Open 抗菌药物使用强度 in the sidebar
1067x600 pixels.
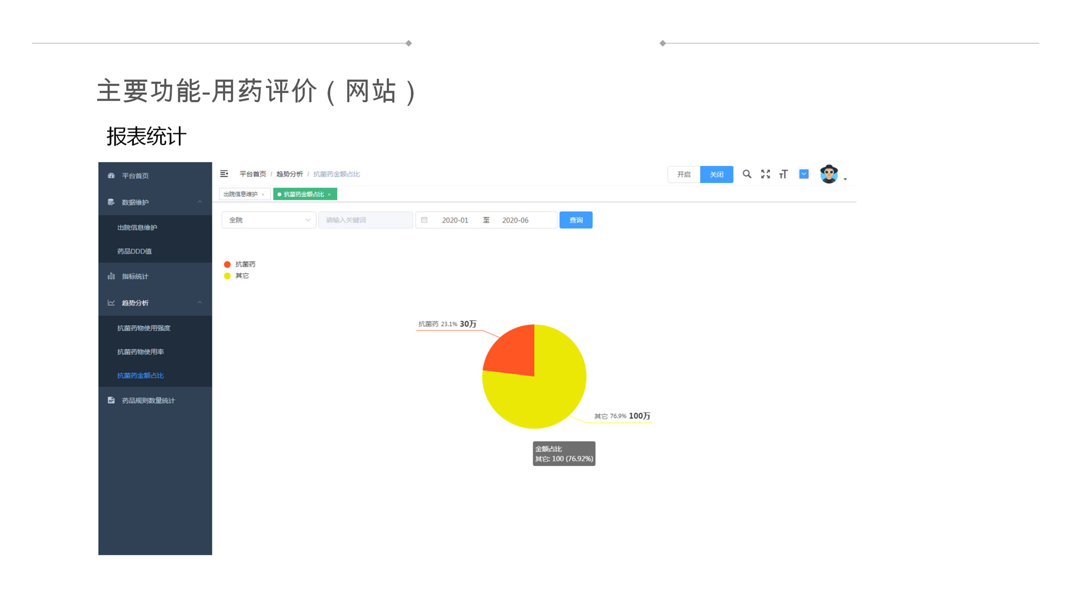(155, 328)
